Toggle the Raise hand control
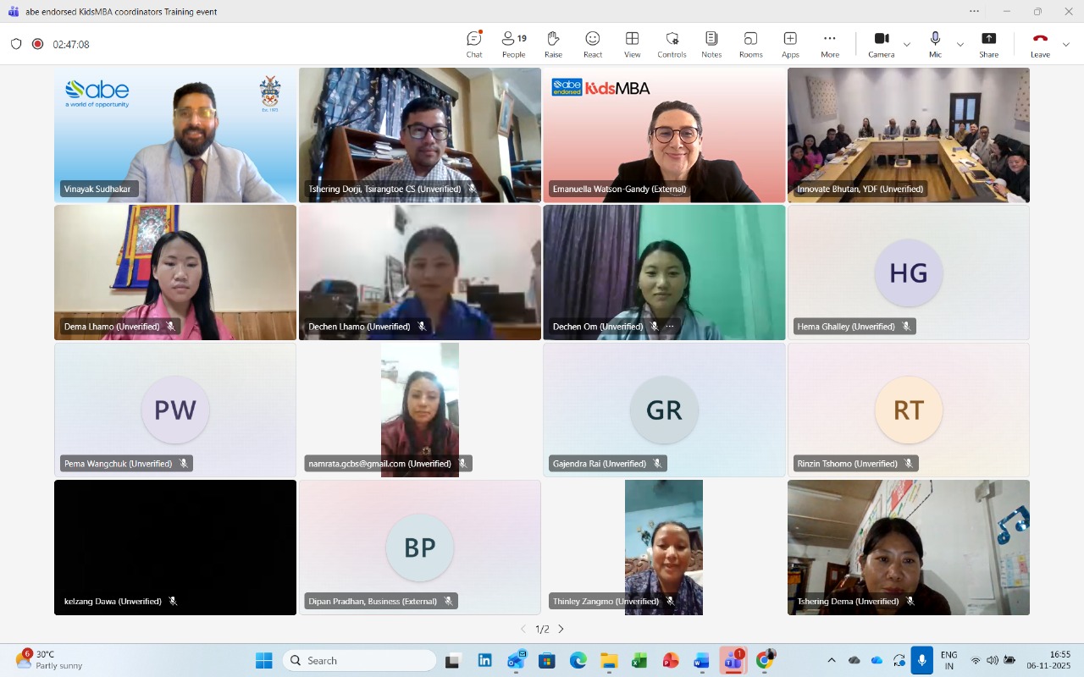 [x=553, y=44]
